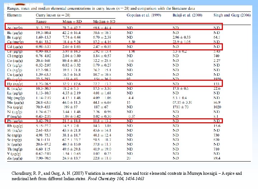Click the Br mean value "7.74 ± 4.44"
258x193 pixels.
pos(71,38)
